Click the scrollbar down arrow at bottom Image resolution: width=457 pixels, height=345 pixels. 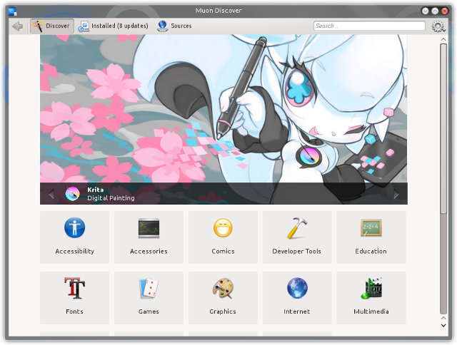coord(443,326)
